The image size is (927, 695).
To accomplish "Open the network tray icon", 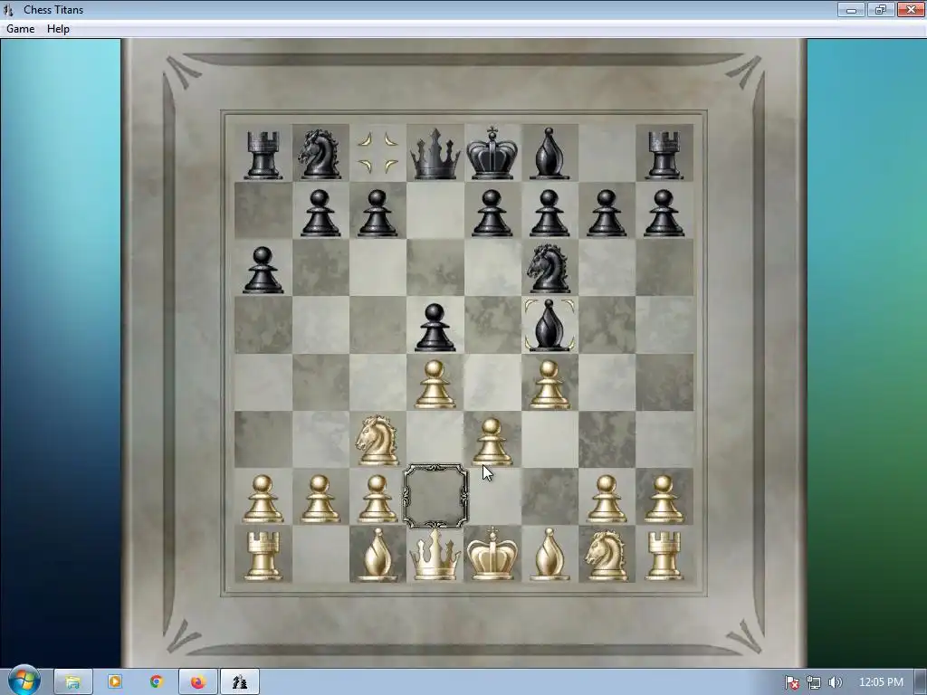I will [814, 682].
